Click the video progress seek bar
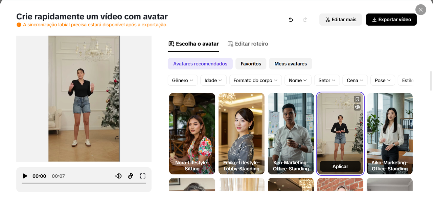 84,183
